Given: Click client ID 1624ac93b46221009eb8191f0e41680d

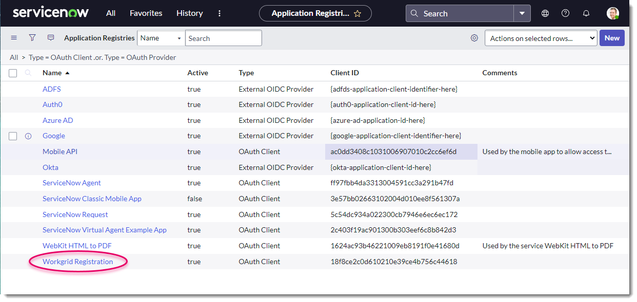Looking at the screenshot, I should coord(395,246).
